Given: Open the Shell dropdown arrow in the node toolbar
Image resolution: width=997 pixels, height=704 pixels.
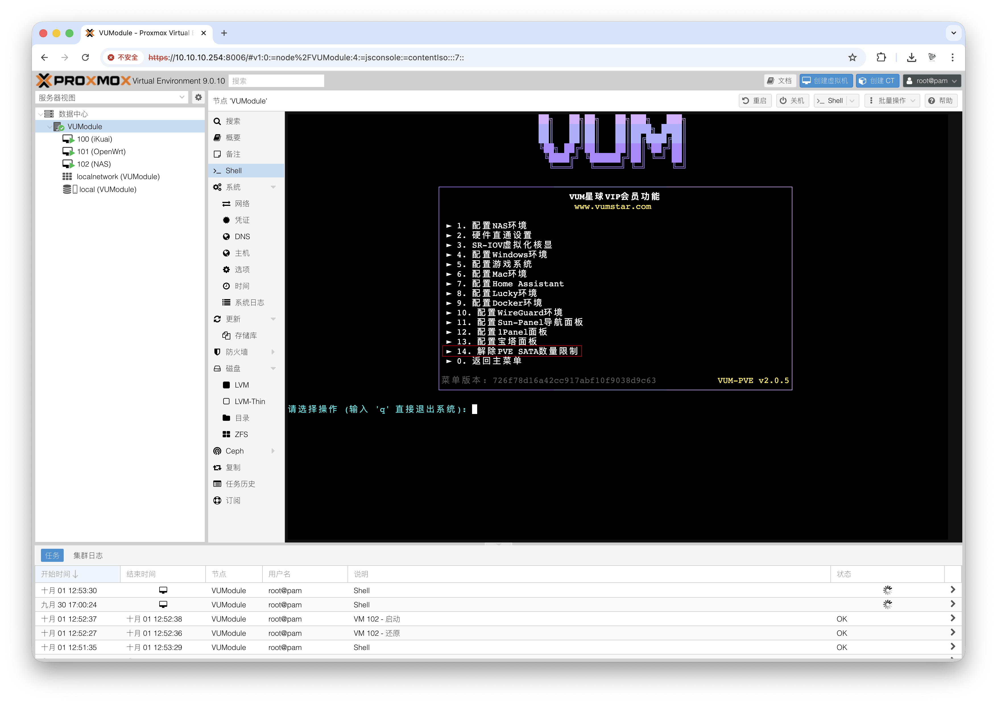Looking at the screenshot, I should (852, 100).
